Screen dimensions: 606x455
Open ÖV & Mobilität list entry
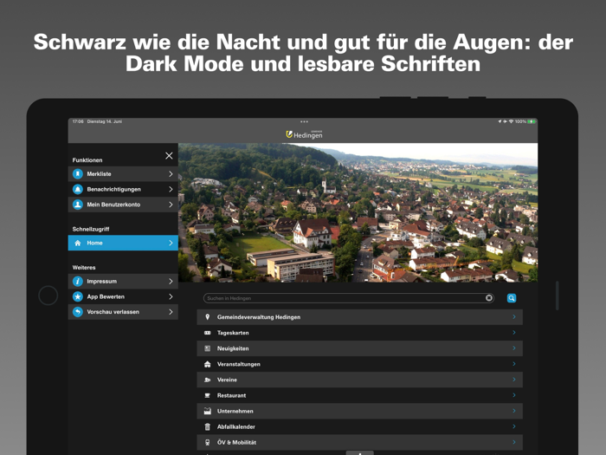[x=360, y=442]
